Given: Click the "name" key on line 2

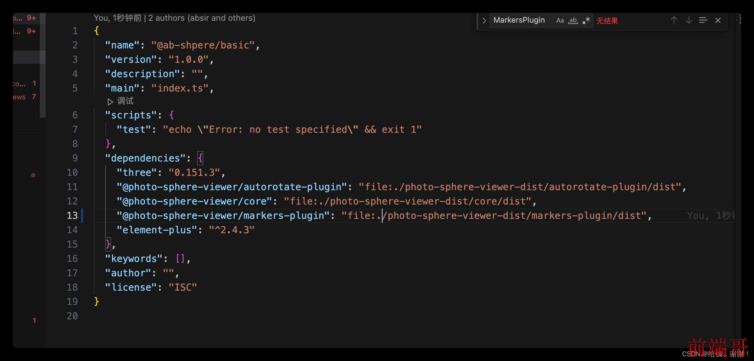Looking at the screenshot, I should click(122, 45).
